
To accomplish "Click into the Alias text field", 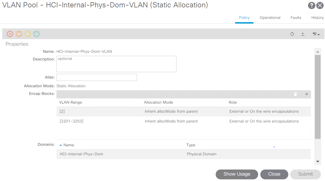I will pos(96,77).
